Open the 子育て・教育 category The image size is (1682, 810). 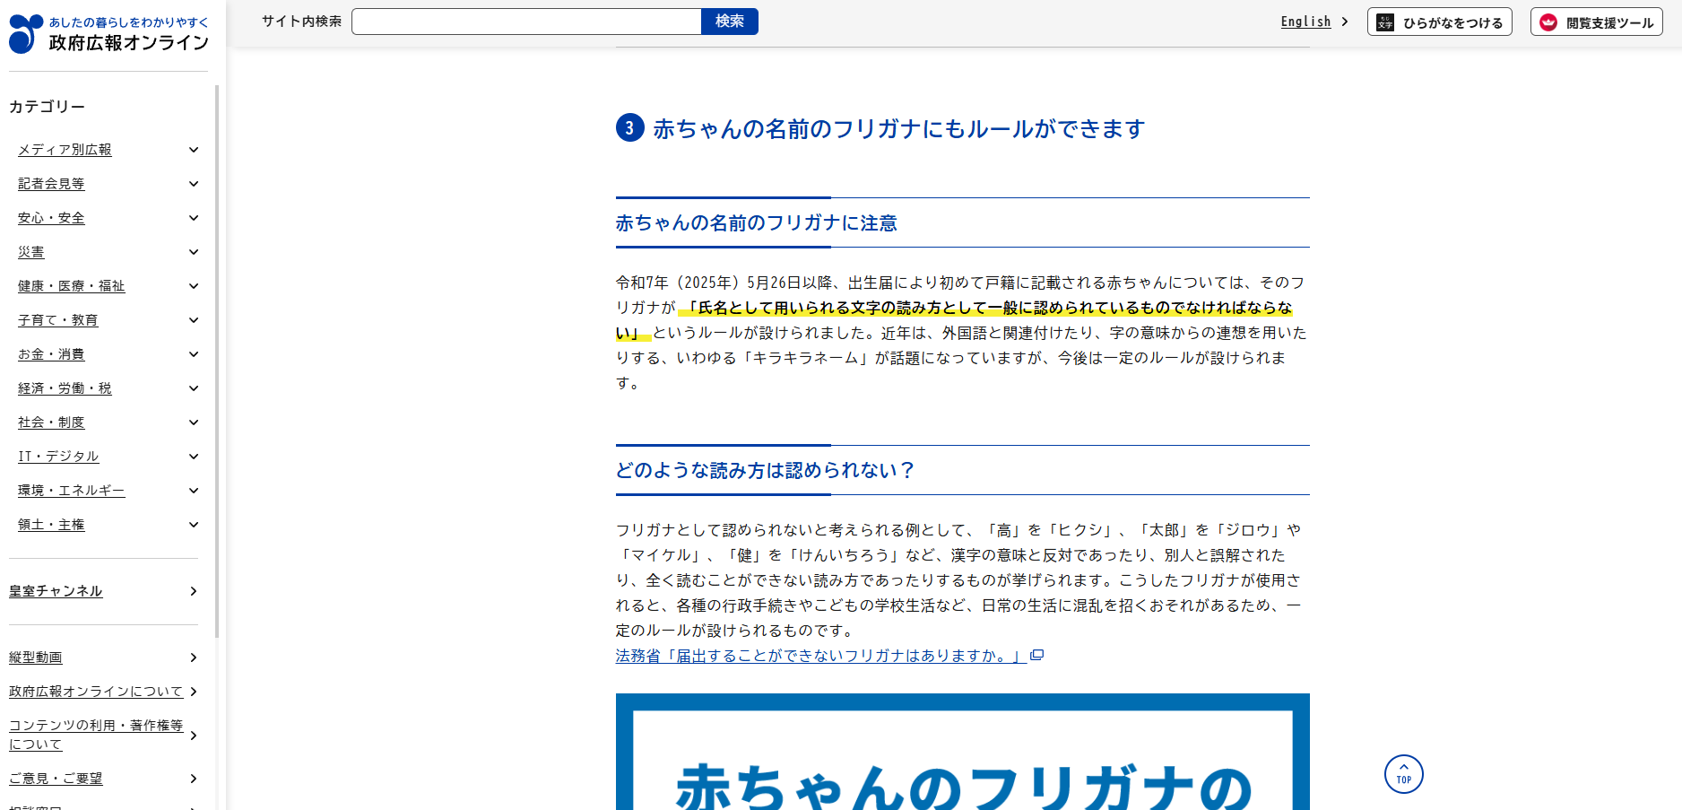click(x=58, y=320)
